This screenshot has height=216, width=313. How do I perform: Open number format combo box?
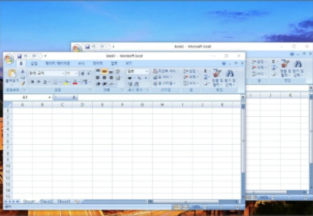tap(138, 71)
